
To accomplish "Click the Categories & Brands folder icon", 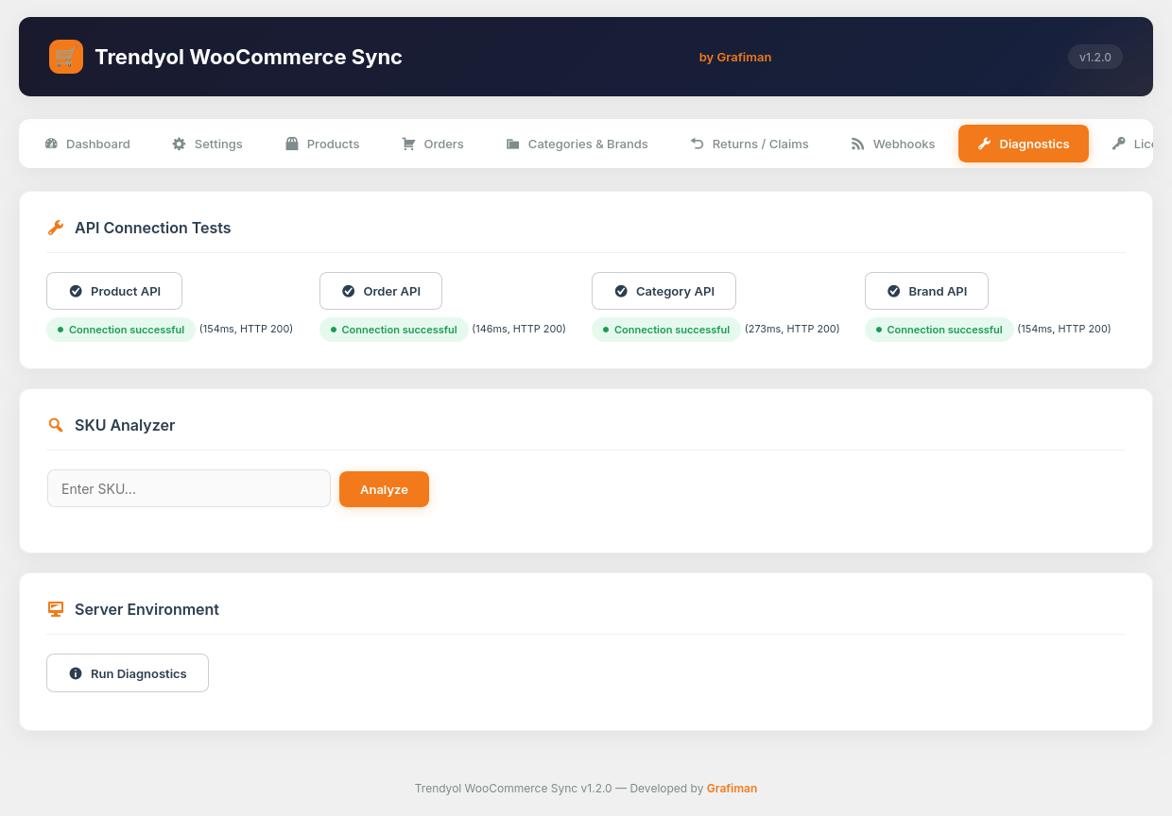I will pyautogui.click(x=512, y=144).
